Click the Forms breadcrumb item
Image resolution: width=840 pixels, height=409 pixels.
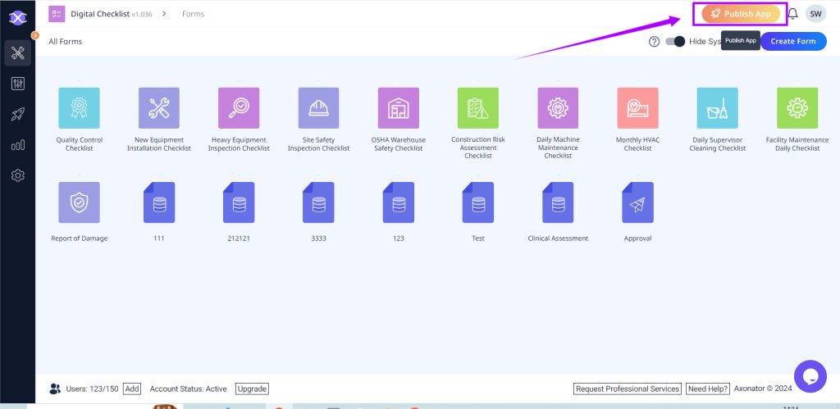(193, 14)
